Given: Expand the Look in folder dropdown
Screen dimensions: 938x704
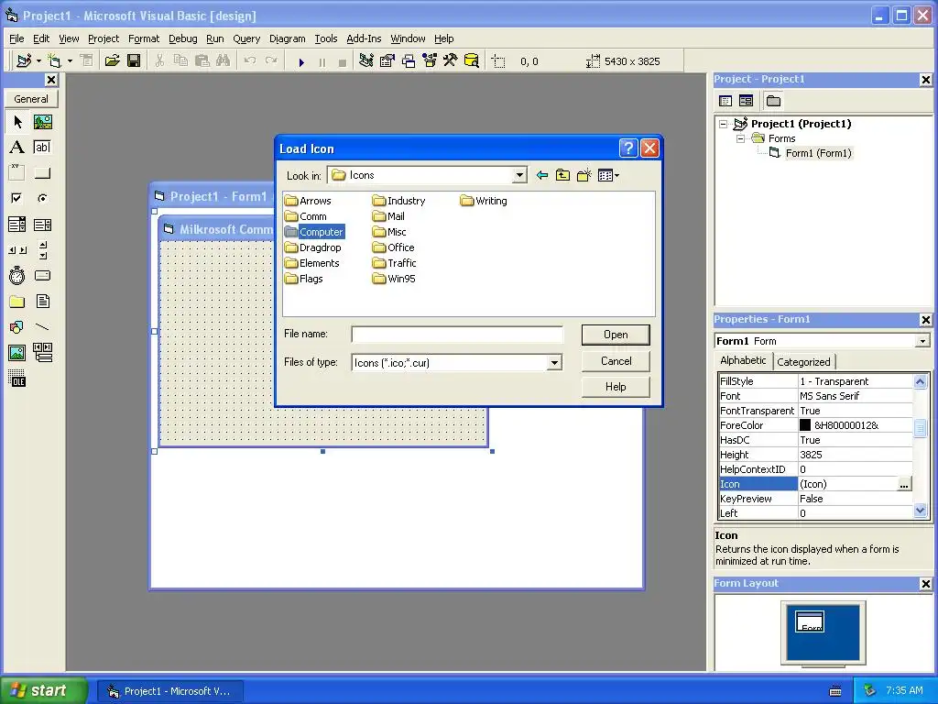Looking at the screenshot, I should (x=519, y=175).
